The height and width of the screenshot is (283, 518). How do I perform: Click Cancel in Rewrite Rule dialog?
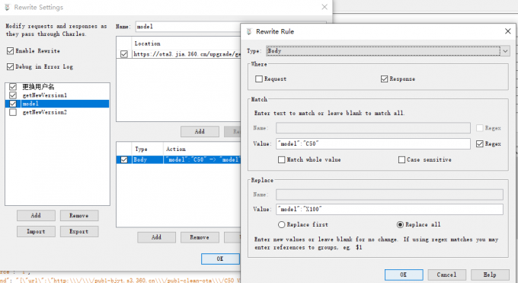[x=446, y=275]
